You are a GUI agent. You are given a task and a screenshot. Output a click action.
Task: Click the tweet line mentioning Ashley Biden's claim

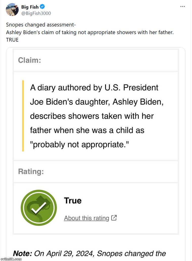(90, 32)
